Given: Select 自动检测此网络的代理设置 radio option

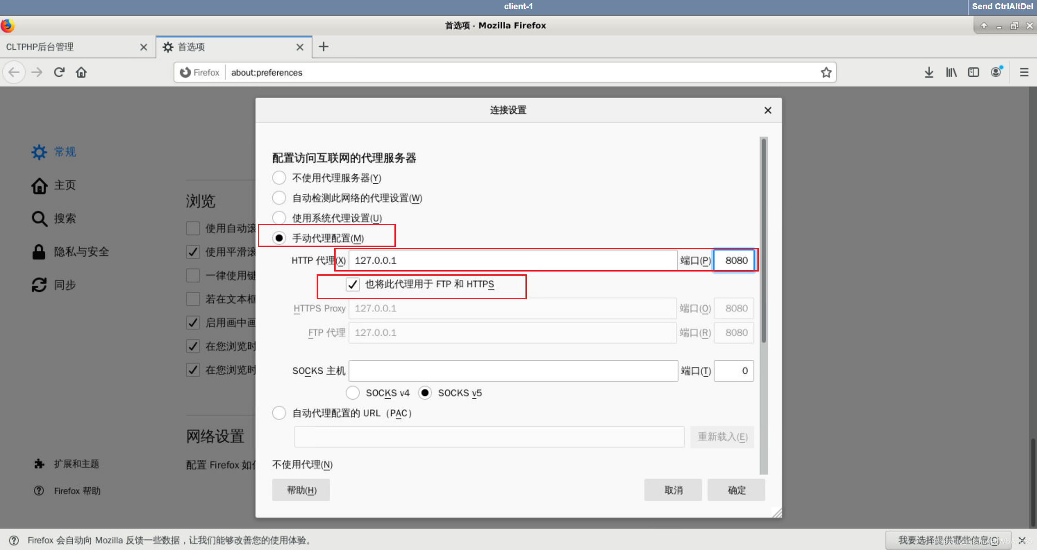Looking at the screenshot, I should click(279, 198).
